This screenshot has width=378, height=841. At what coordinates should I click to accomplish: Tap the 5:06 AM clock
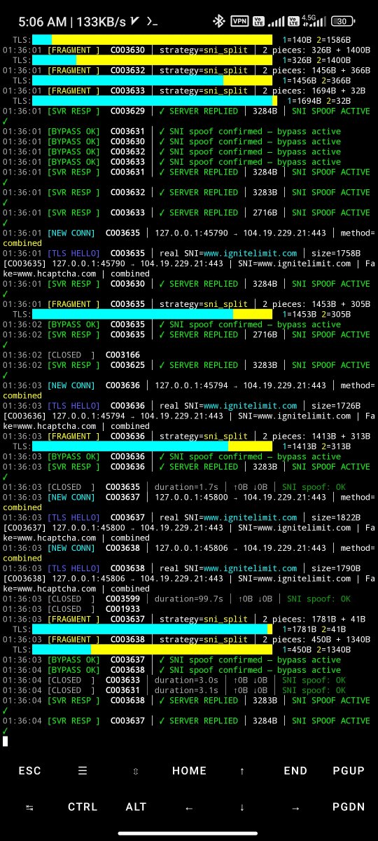point(41,21)
